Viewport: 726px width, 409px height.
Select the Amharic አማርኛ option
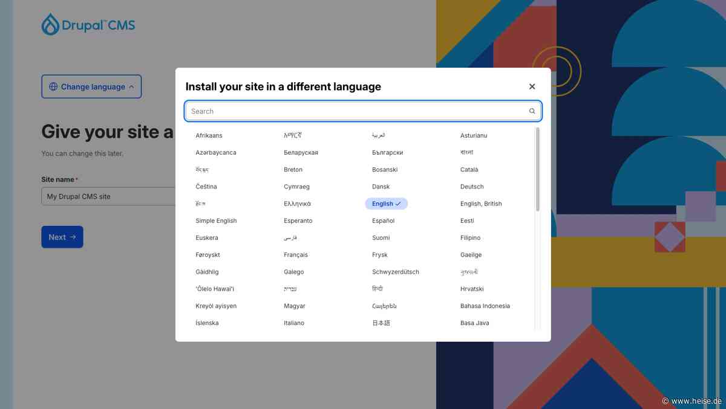pos(292,135)
